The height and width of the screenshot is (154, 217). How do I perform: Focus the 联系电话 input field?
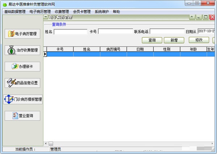(167, 31)
